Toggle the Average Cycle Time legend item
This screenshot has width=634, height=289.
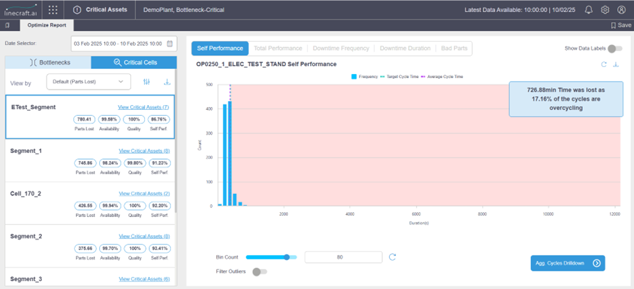pyautogui.click(x=442, y=76)
